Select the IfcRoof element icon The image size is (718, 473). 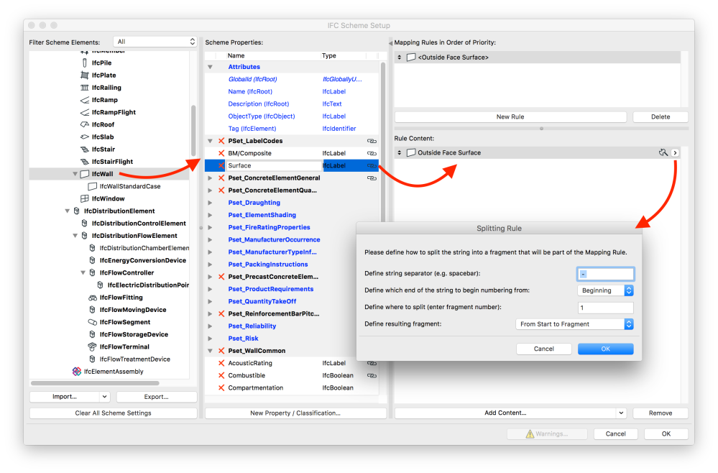click(85, 124)
